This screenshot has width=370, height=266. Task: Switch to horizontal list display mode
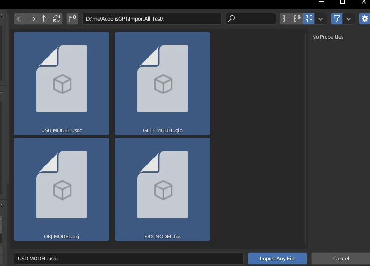pyautogui.click(x=297, y=19)
